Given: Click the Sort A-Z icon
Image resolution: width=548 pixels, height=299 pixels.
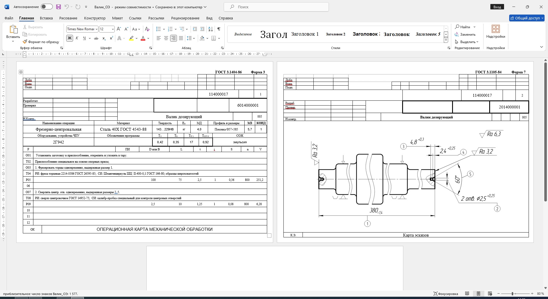Looking at the screenshot, I should tap(211, 29).
